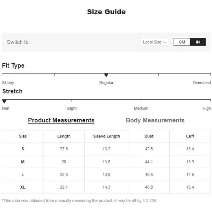Switch units to CM

[x=182, y=42]
